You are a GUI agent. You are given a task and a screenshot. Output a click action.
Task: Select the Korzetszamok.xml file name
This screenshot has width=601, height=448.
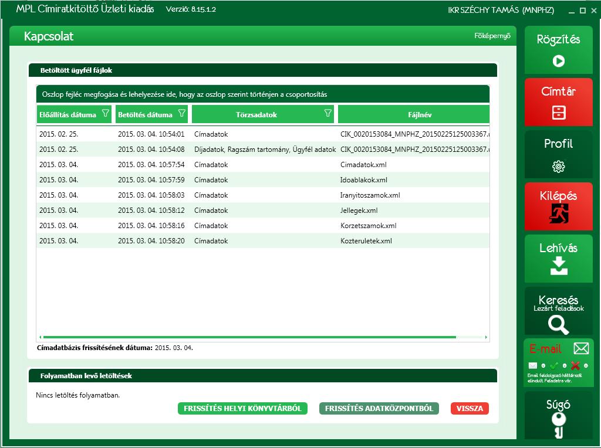(x=369, y=226)
